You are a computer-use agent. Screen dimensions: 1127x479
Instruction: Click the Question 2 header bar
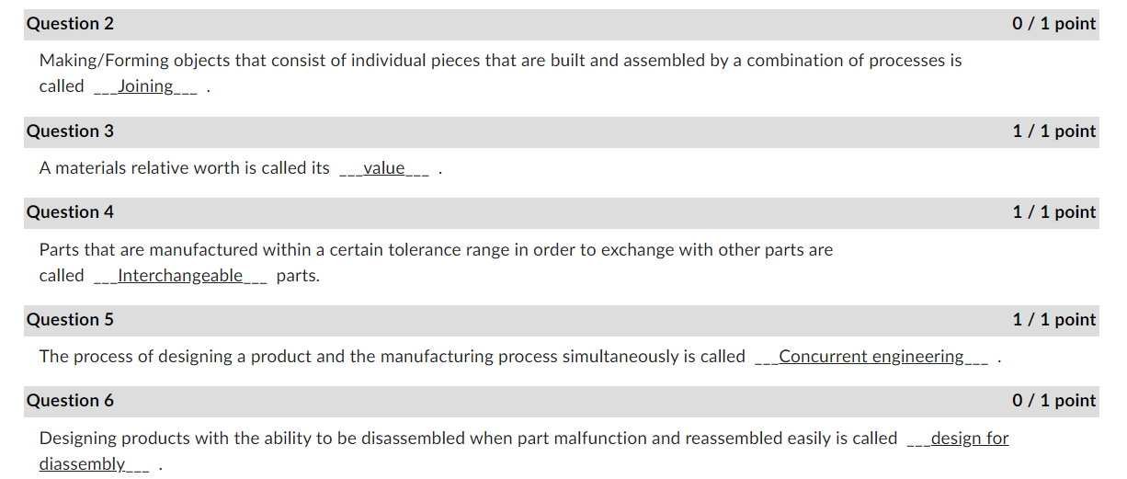(562, 24)
